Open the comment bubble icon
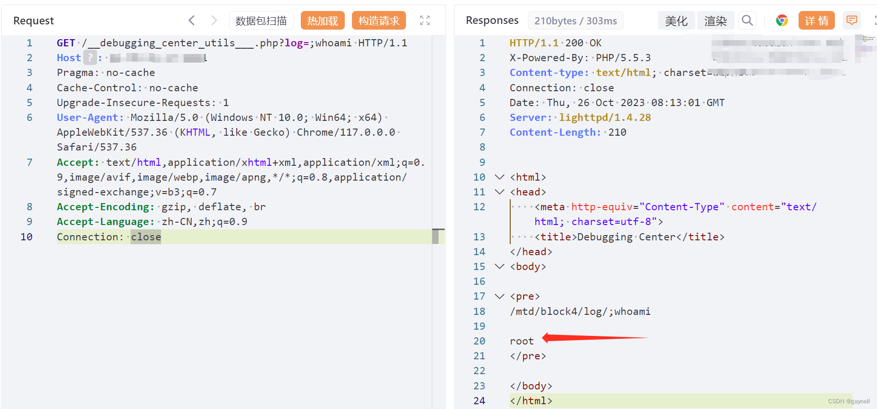Viewport: 877px width, 409px height. click(x=852, y=21)
